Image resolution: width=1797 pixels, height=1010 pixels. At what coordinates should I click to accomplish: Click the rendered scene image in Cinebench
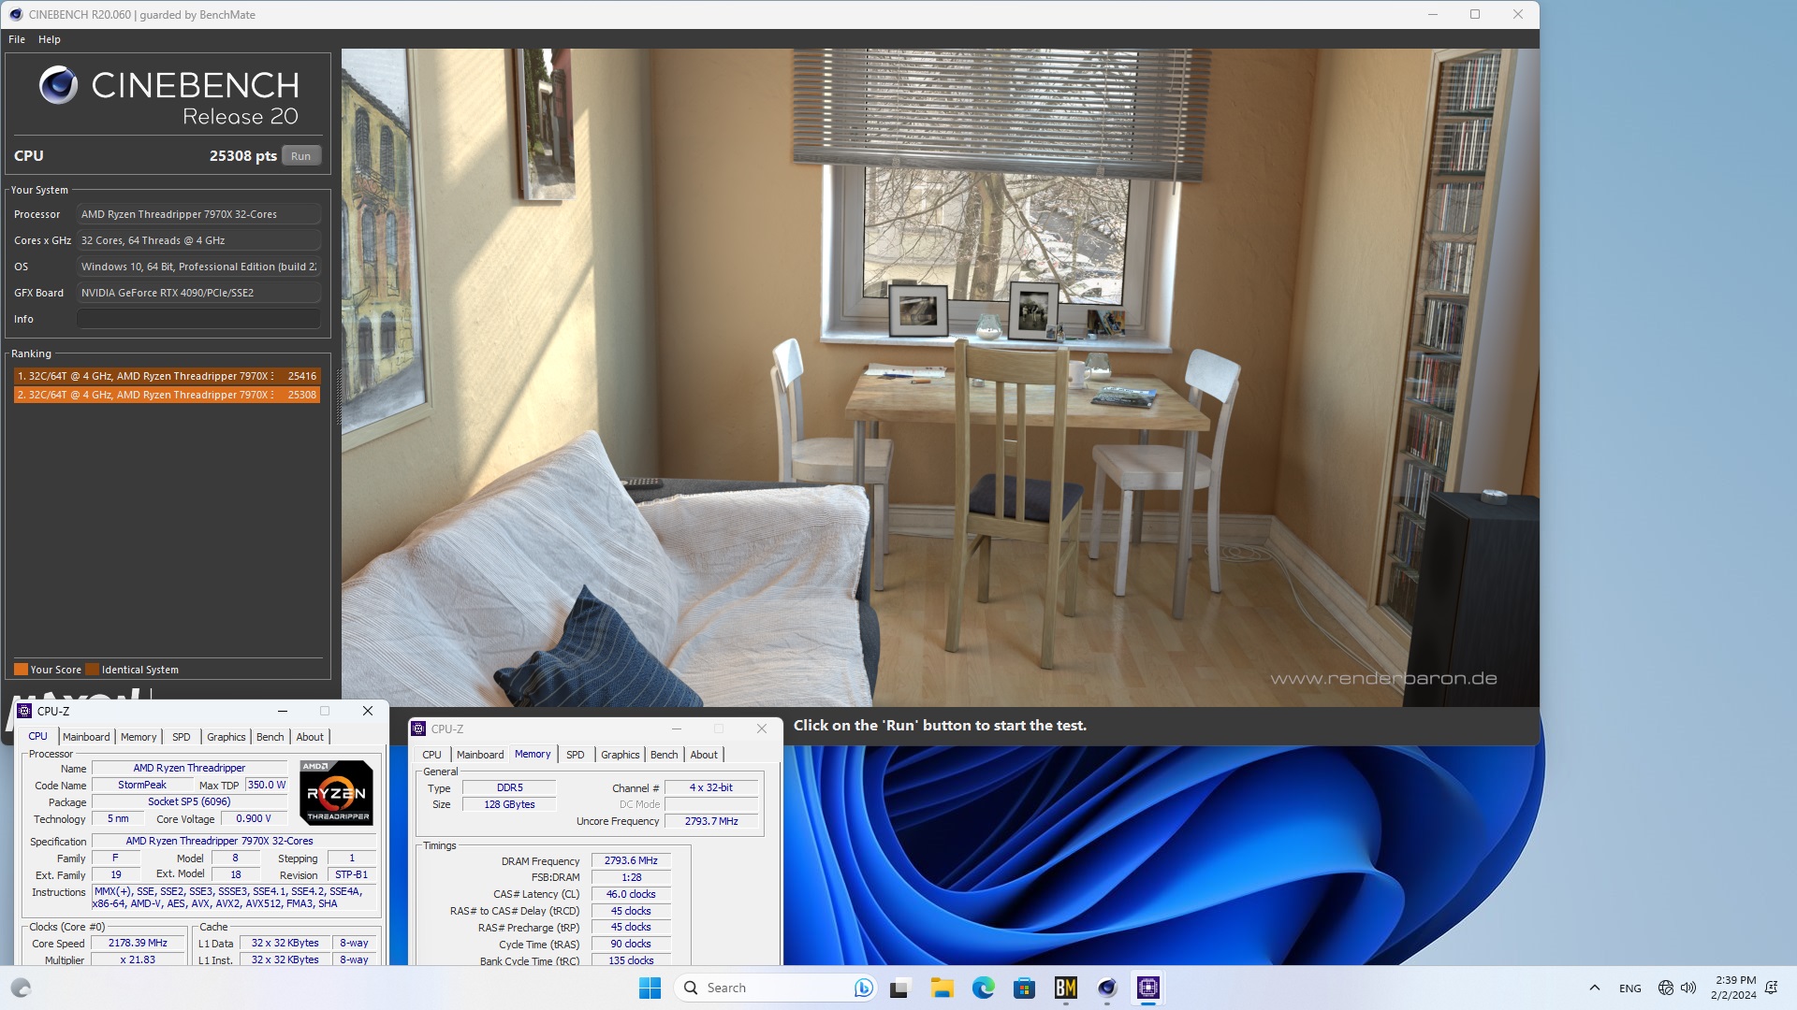(940, 377)
